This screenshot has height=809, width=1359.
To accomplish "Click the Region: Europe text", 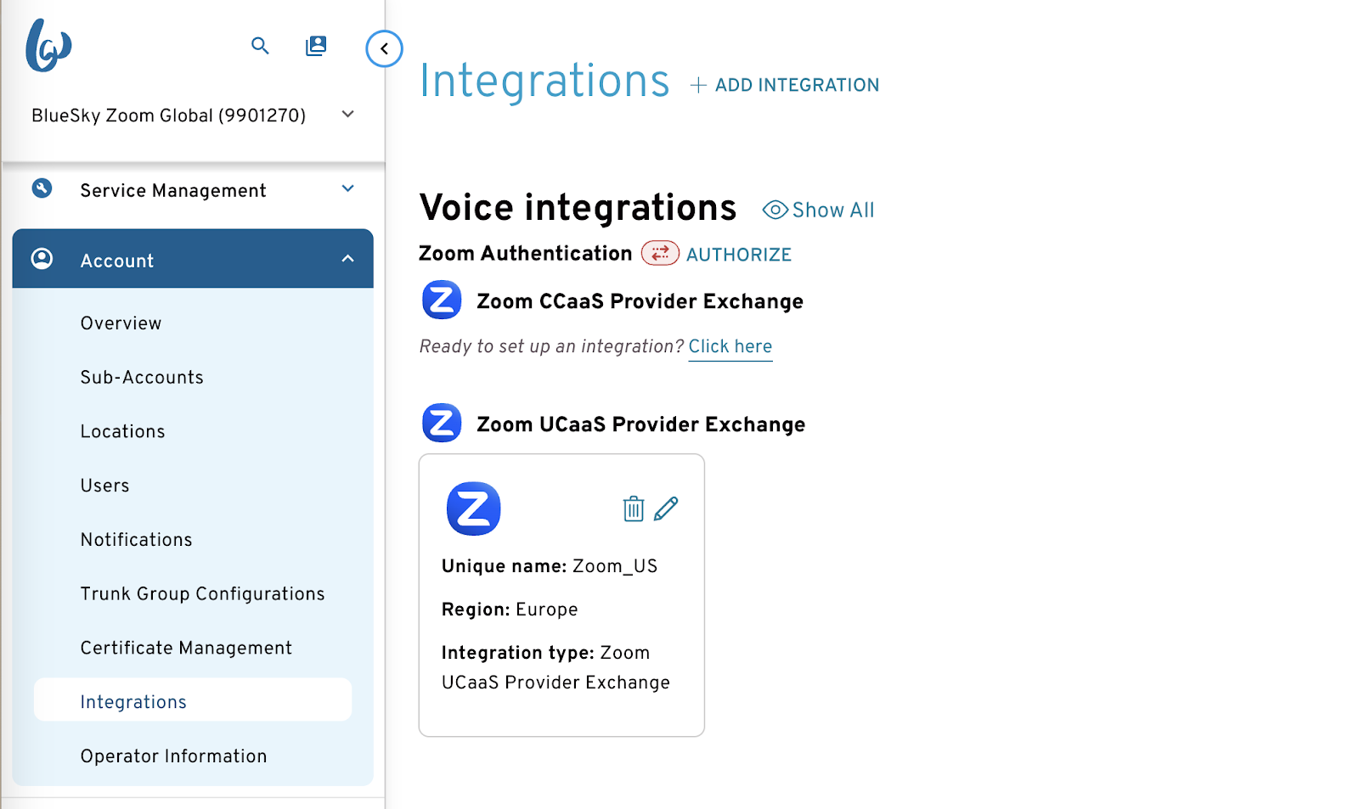I will coord(510,610).
